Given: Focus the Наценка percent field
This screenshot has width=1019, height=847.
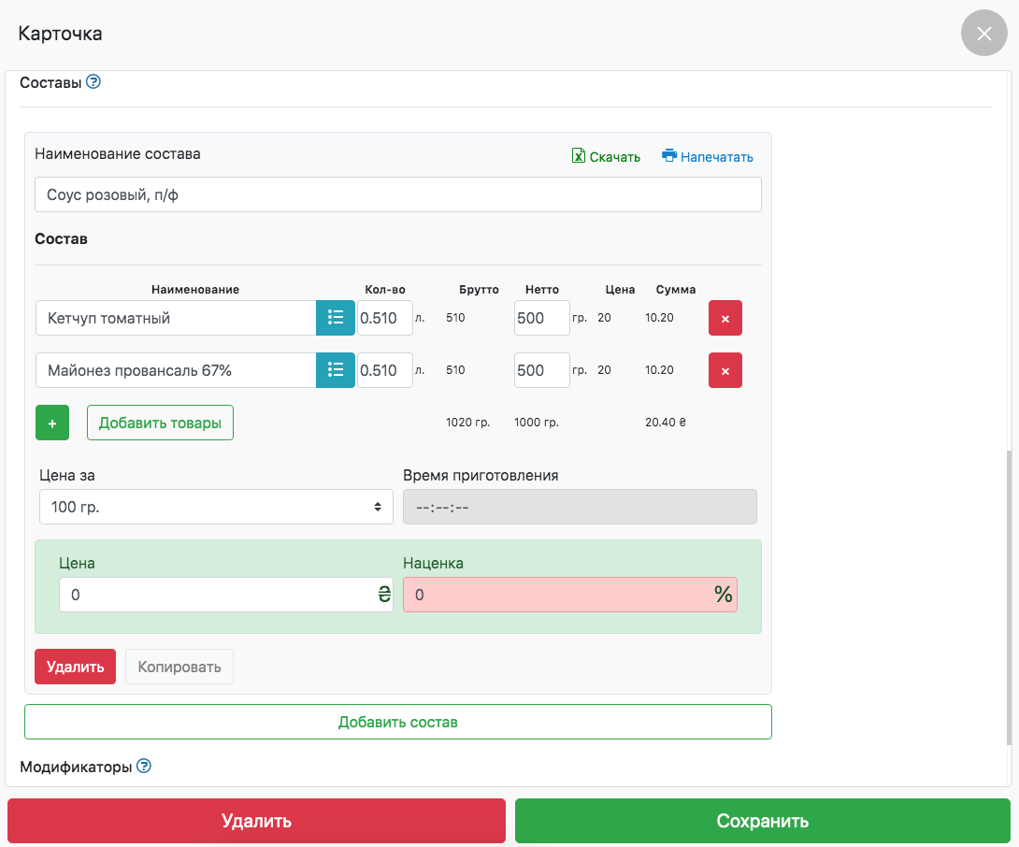Looking at the screenshot, I should (x=558, y=595).
